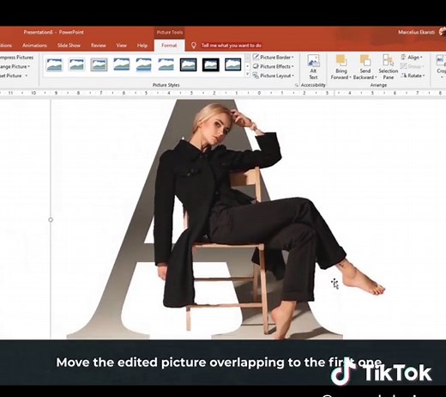
Task: Apply the second picture style thumbnail
Action: pyautogui.click(x=76, y=64)
